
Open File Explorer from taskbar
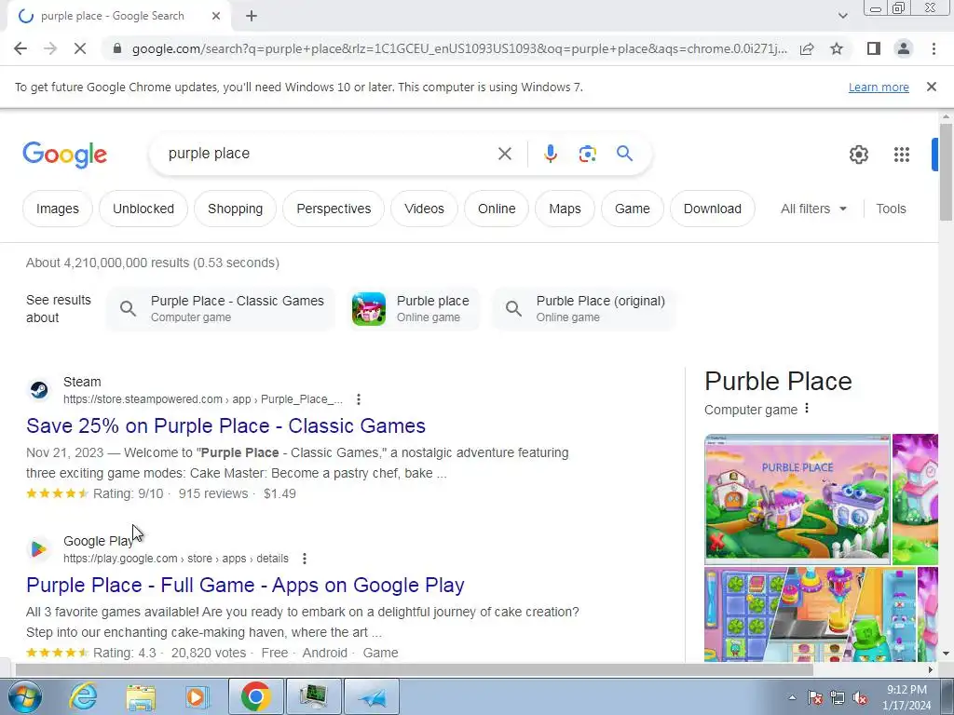(x=141, y=696)
